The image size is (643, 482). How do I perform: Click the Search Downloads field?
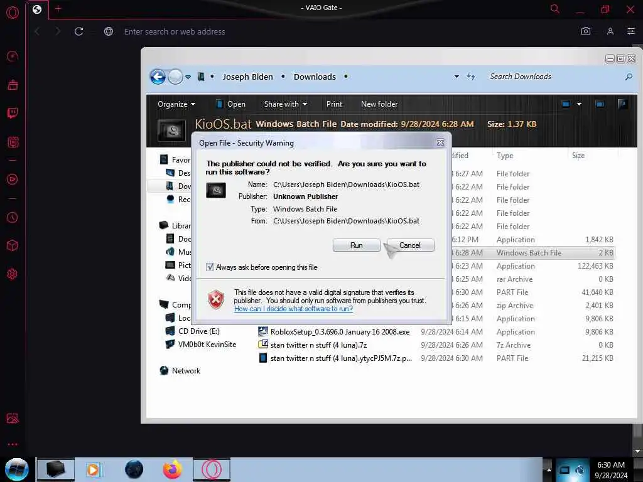[554, 77]
